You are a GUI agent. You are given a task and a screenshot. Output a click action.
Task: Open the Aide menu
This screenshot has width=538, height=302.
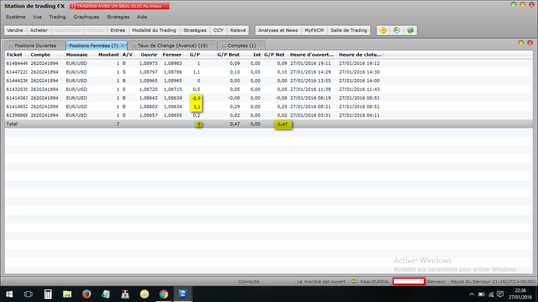coord(142,17)
